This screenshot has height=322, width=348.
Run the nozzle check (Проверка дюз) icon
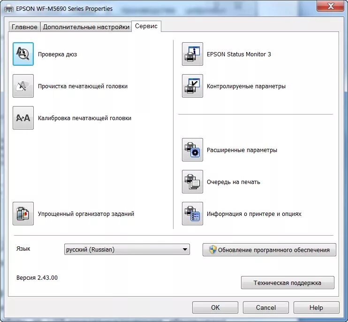click(x=23, y=54)
